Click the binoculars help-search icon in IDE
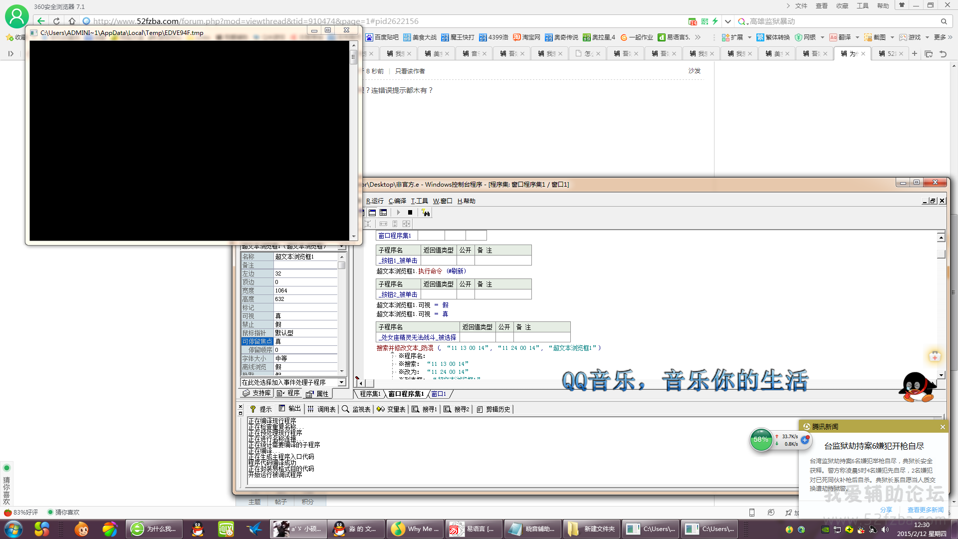 click(x=426, y=213)
